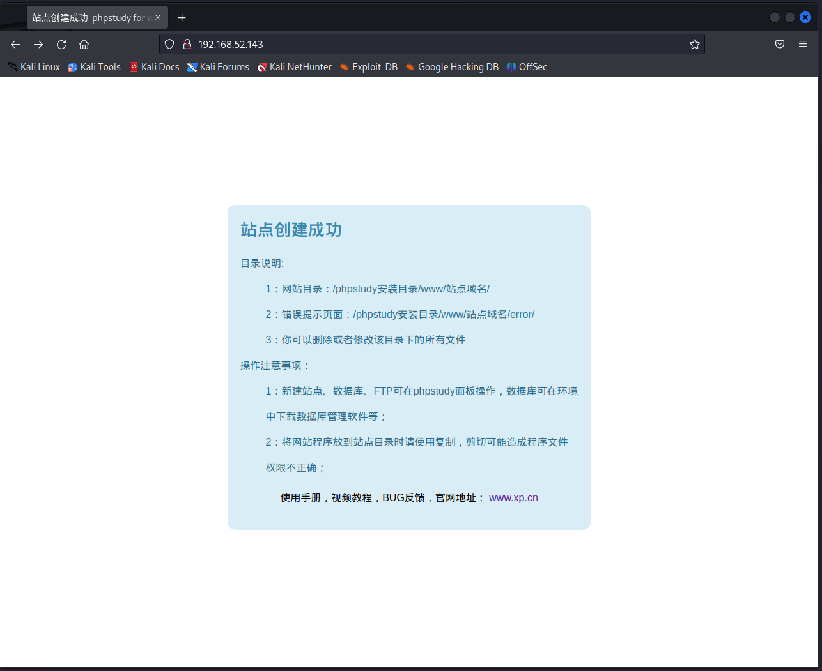Viewport: 822px width, 671px height.
Task: Click the 操作注意事项 label
Action: click(x=275, y=365)
